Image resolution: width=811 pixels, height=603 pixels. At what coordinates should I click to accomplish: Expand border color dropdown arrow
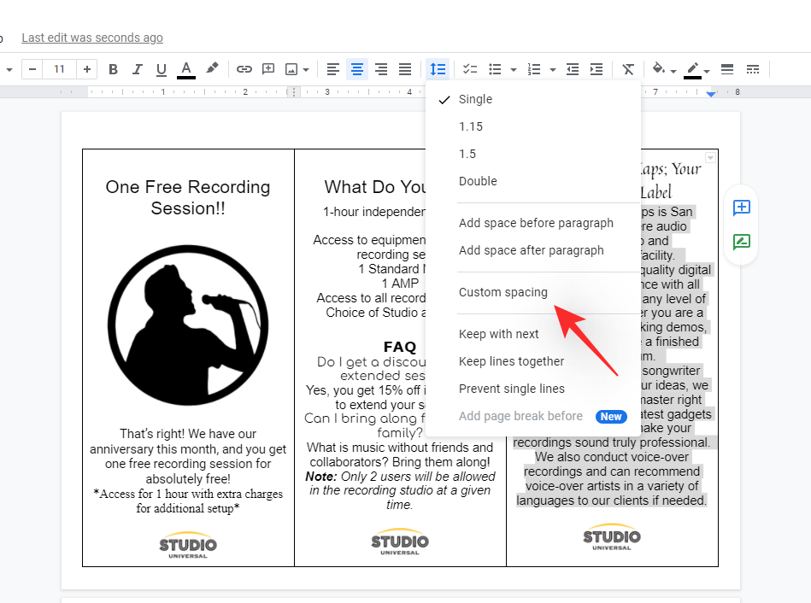point(707,71)
